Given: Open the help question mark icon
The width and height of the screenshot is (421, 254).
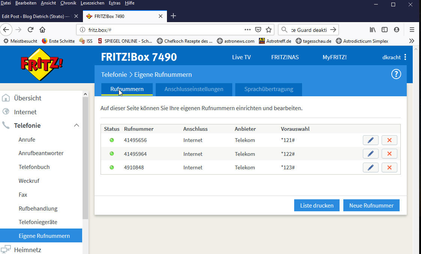Looking at the screenshot, I should 396,74.
